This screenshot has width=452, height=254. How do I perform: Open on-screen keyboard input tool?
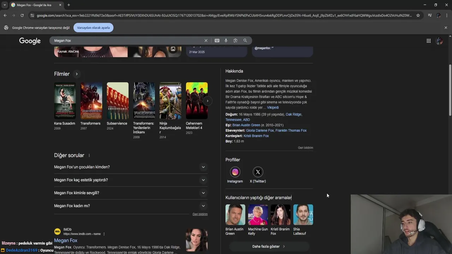(217, 41)
